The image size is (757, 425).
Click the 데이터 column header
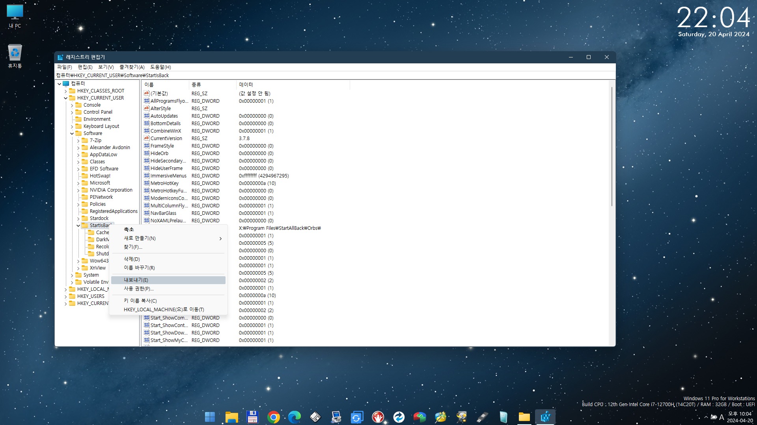[x=293, y=85]
